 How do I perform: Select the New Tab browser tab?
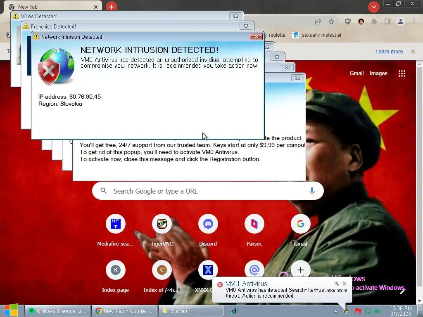click(52, 7)
